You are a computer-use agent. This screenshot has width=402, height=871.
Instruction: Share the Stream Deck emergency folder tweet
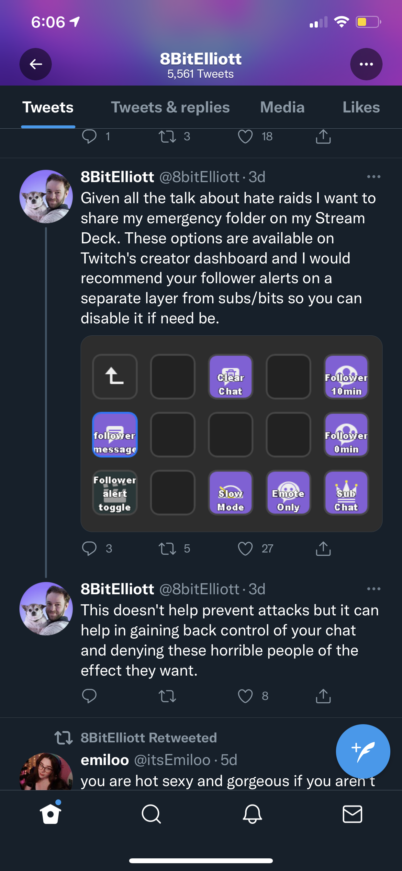click(323, 549)
